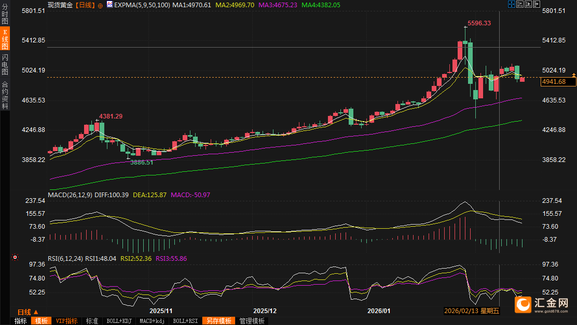Select the K线图 side tab
577x325 pixels.
tap(5, 39)
